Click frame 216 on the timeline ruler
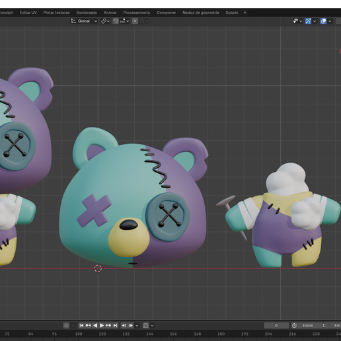The width and height of the screenshot is (341, 341). (x=292, y=334)
